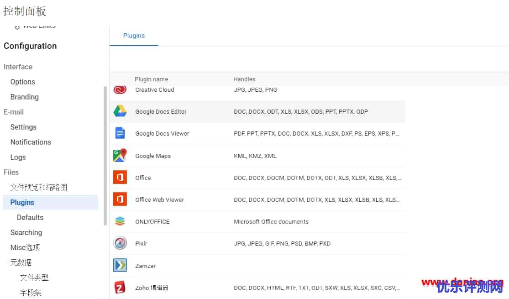Select the Google Docs Editor drive icon
This screenshot has height=299, width=509.
click(120, 111)
